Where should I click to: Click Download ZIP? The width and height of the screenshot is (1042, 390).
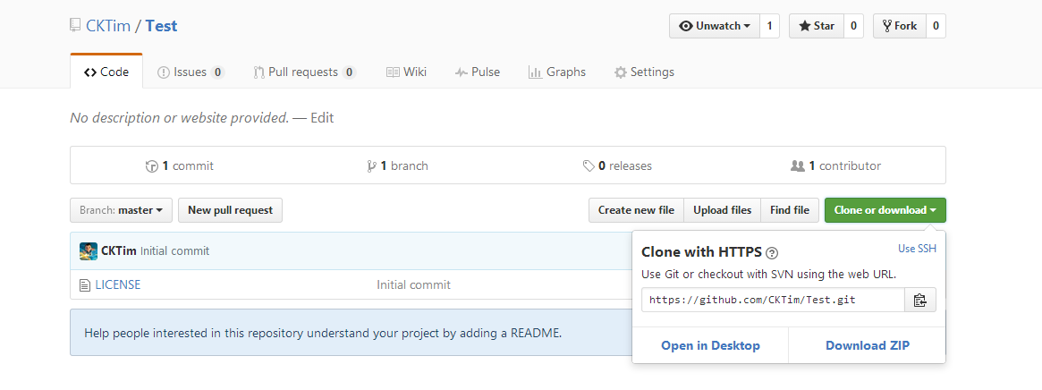coord(868,345)
